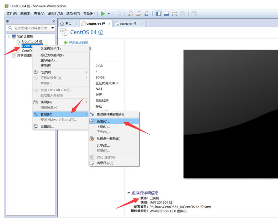Viewport: 278px width, 218px height.
Task: Choose 从磁盘中删除(D) in the submenu
Action: click(114, 139)
